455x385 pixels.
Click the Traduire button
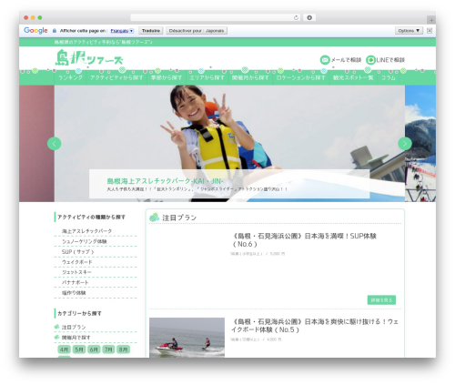(x=151, y=31)
